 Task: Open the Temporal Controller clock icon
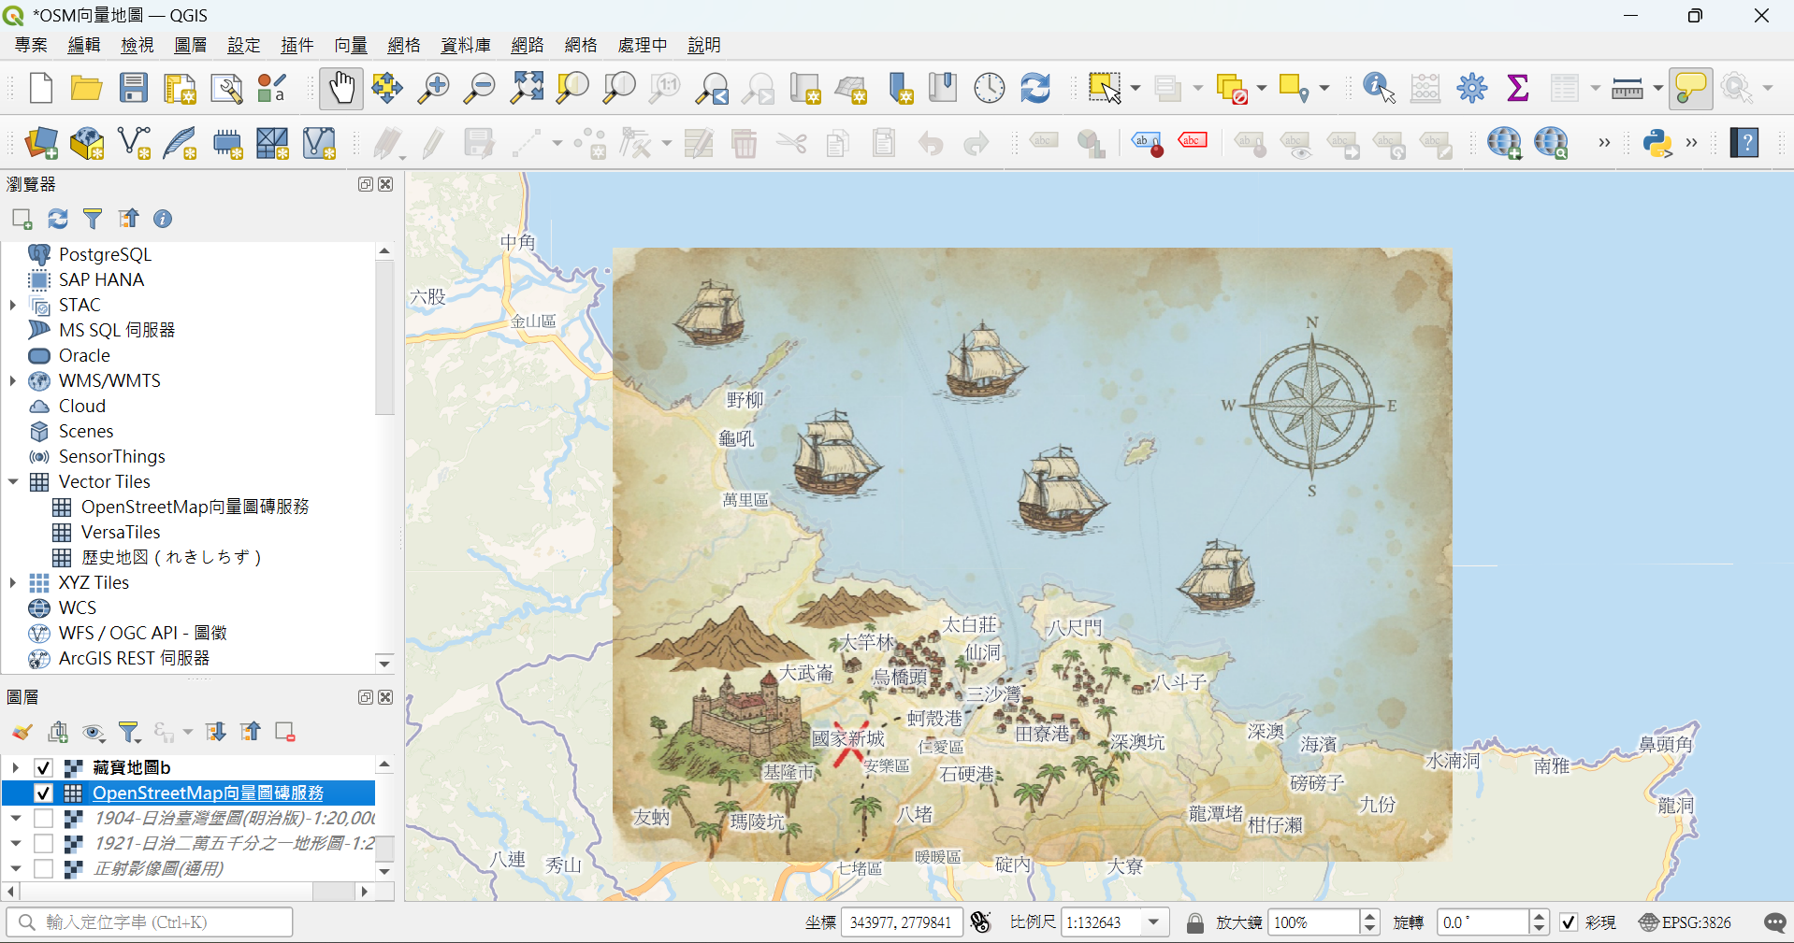(990, 89)
